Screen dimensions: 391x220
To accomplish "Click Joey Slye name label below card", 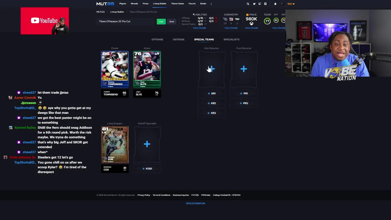I will (147, 93).
